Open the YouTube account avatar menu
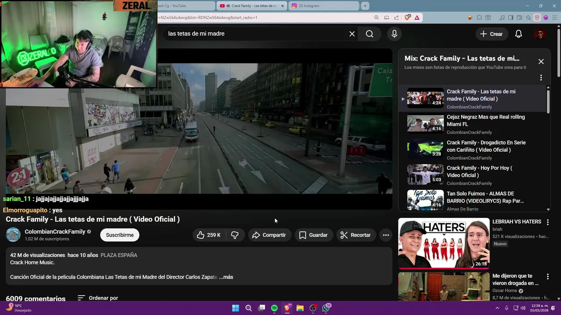This screenshot has height=315, width=561. point(540,34)
